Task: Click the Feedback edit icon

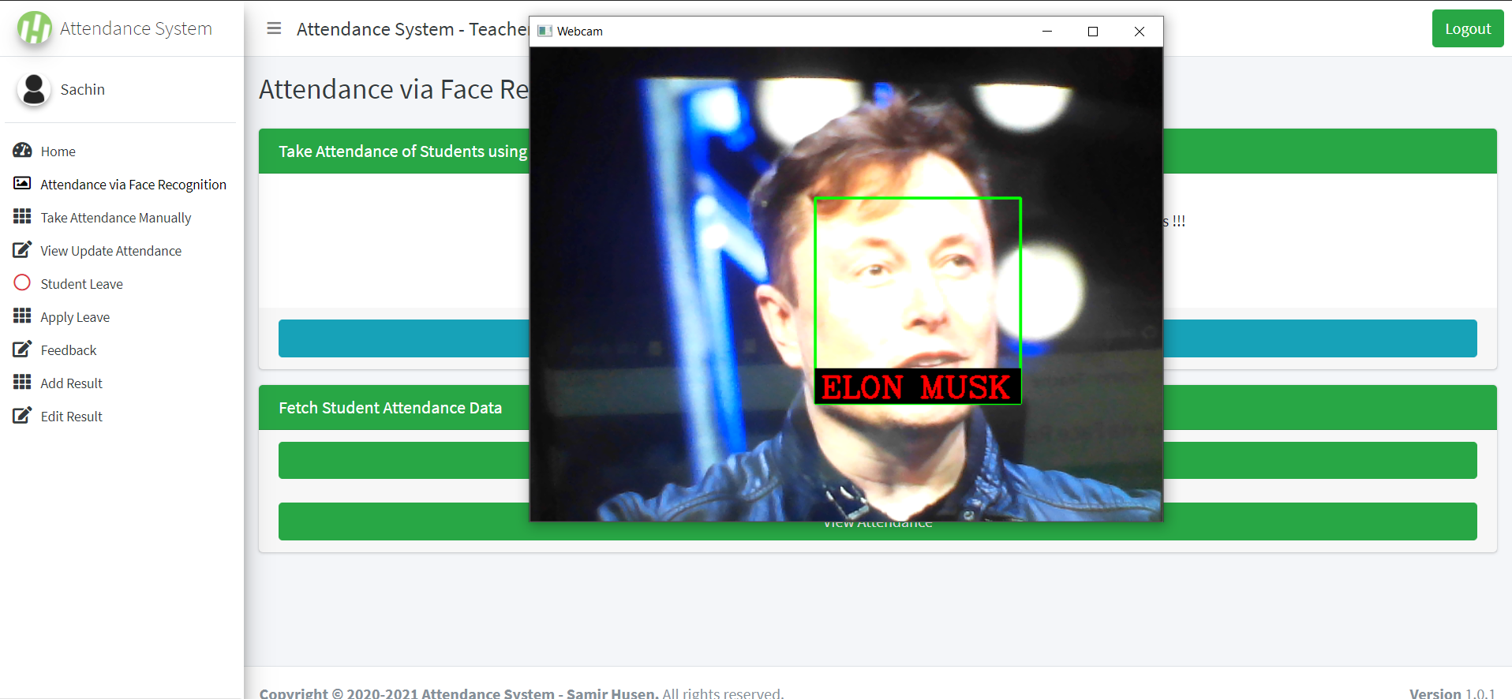Action: (x=22, y=349)
